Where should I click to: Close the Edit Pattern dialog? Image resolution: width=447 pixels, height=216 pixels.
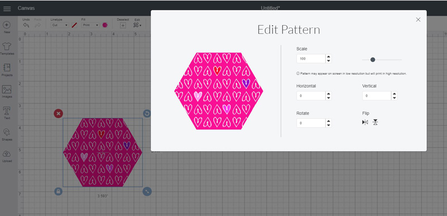[418, 20]
